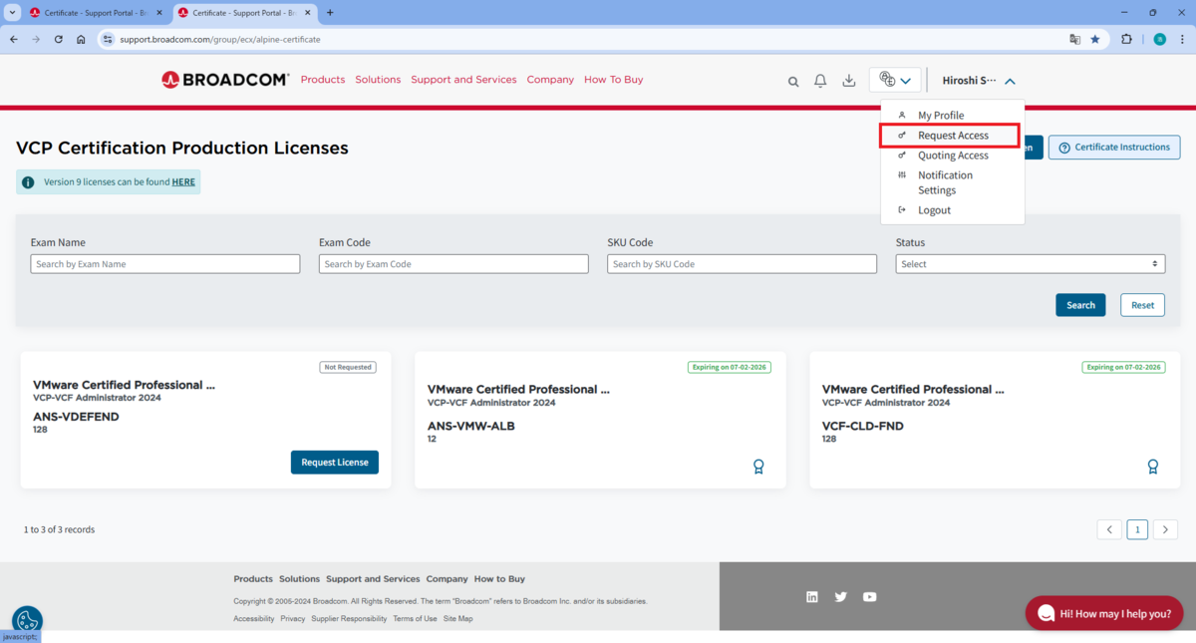Open the Hi! How may I help you chat
The height and width of the screenshot is (643, 1196).
point(1104,613)
